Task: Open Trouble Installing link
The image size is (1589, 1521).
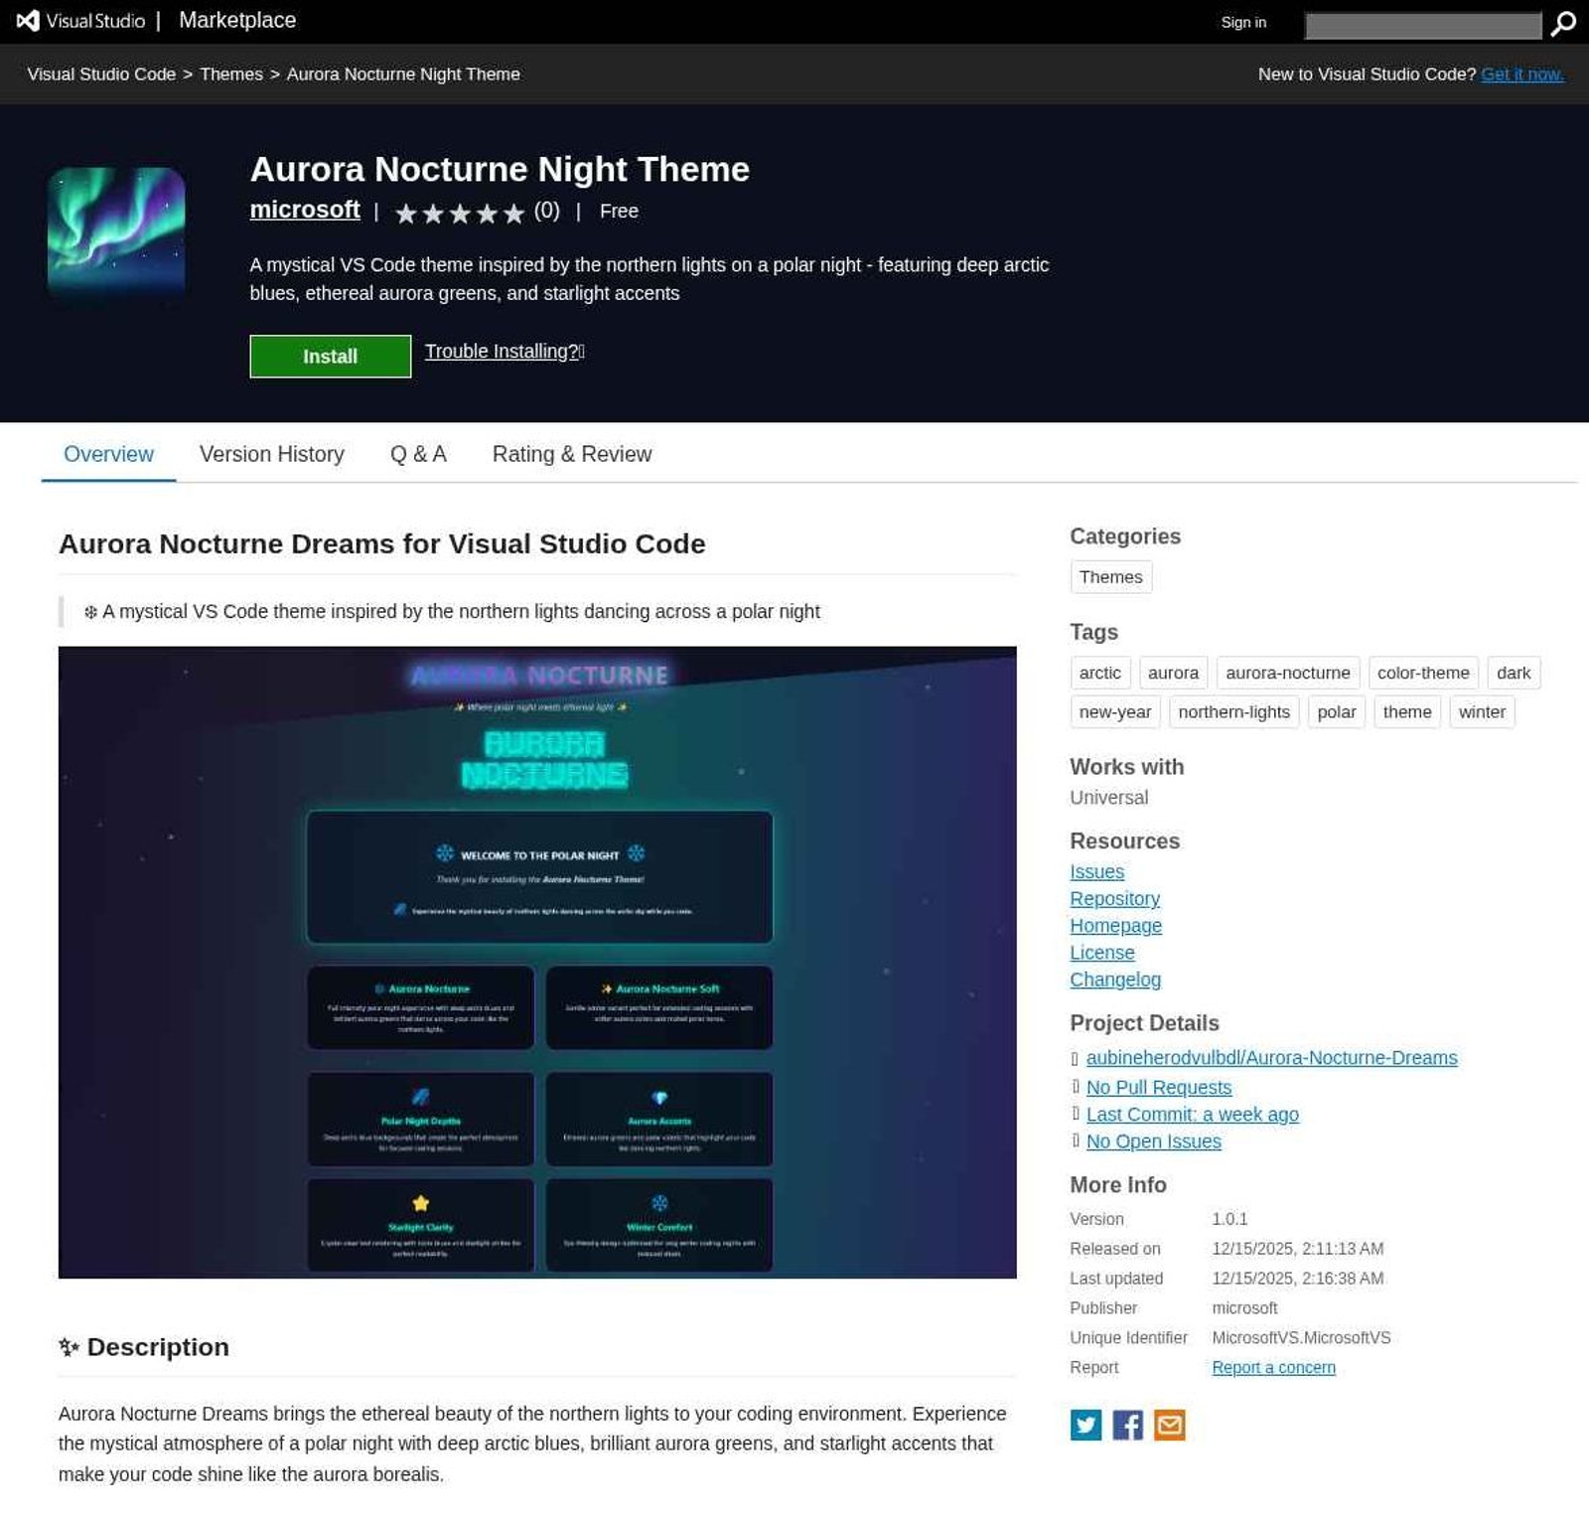Action: click(505, 351)
